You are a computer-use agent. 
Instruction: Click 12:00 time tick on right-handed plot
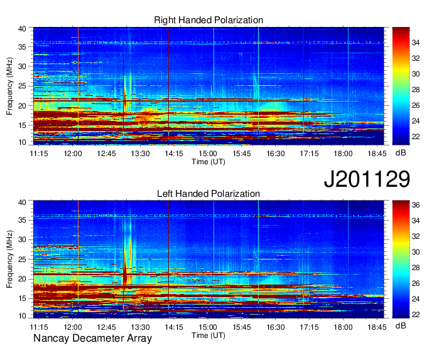pyautogui.click(x=73, y=154)
